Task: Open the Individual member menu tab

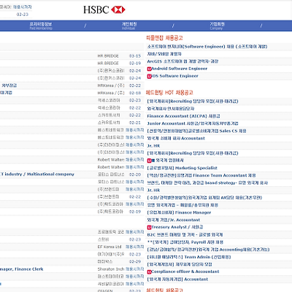Action: [x=129, y=26]
